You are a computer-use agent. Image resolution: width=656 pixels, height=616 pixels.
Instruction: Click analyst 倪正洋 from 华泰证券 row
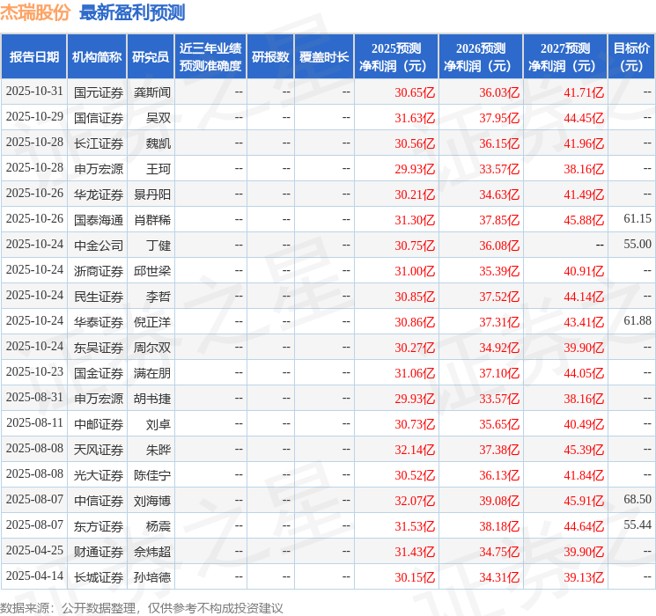tap(152, 322)
